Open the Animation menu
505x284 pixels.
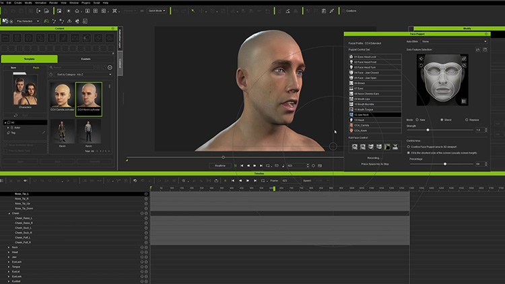[x=42, y=3]
